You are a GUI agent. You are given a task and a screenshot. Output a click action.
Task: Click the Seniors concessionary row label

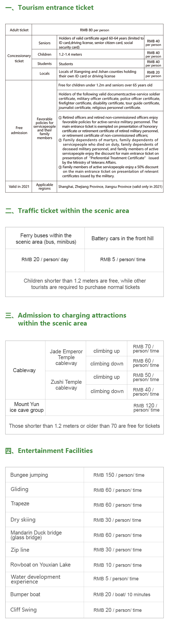44,43
